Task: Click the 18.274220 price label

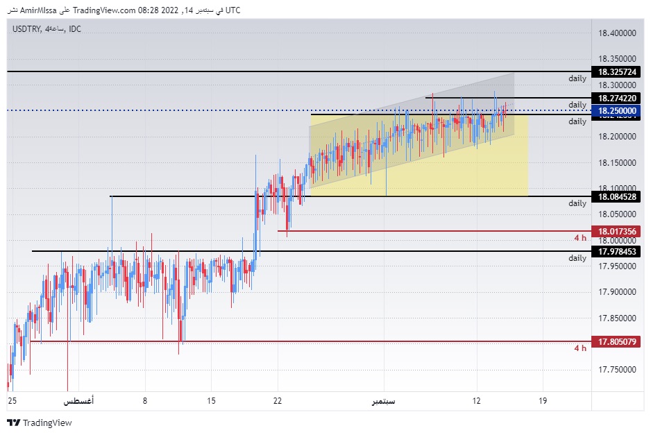Action: [x=616, y=98]
